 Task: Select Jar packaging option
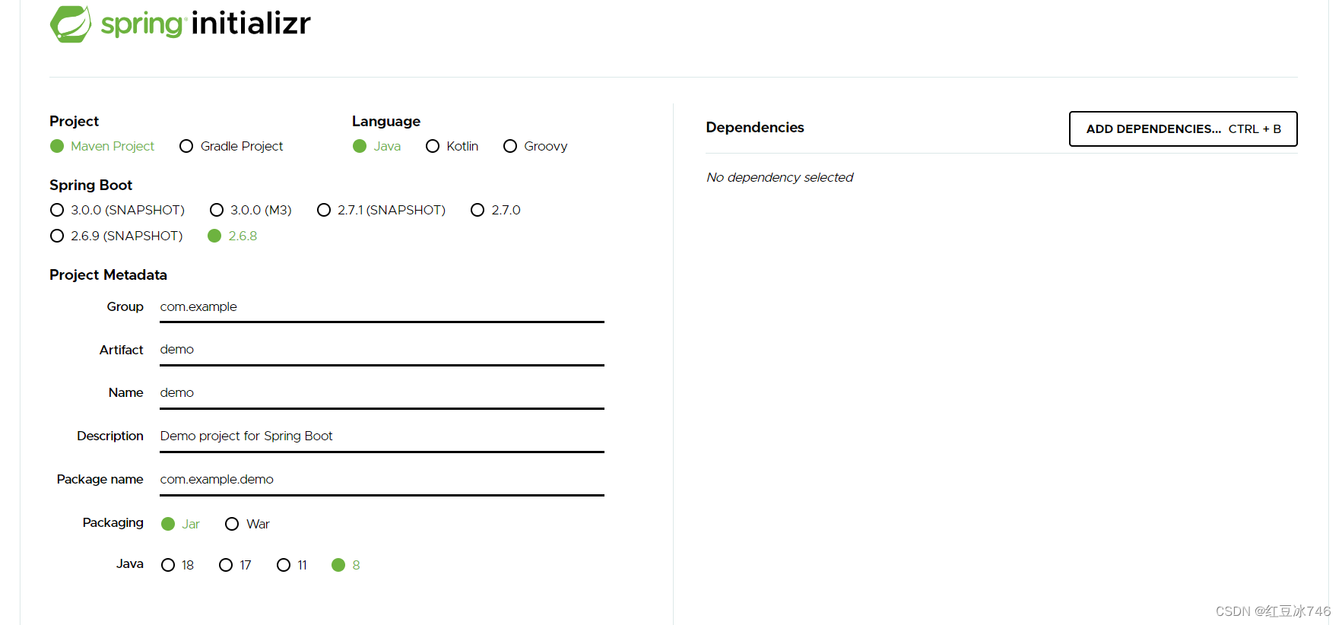[180, 524]
